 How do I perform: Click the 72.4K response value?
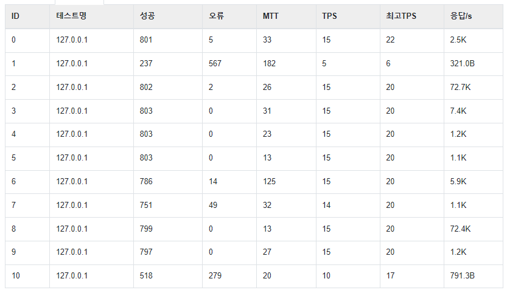tap(460, 229)
